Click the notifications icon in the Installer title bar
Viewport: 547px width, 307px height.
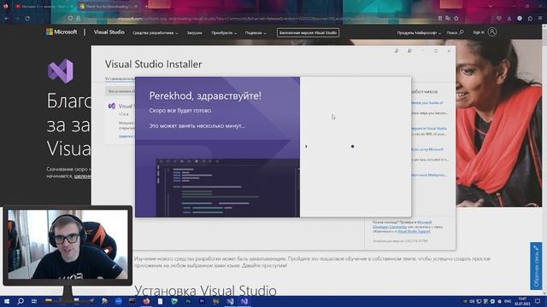pyautogui.click(x=397, y=51)
